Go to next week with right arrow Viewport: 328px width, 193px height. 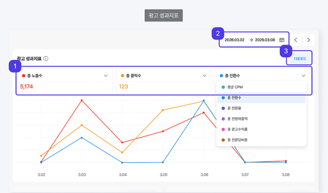pyautogui.click(x=308, y=40)
